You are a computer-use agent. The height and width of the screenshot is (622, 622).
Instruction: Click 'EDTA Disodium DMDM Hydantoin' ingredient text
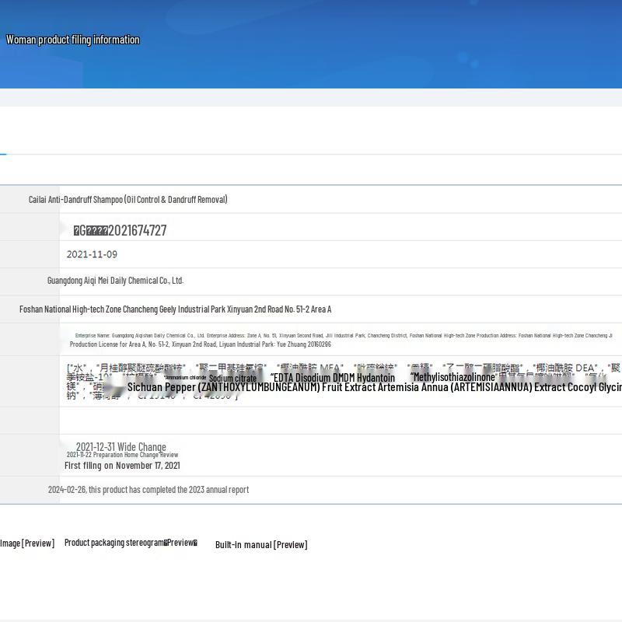click(333, 378)
